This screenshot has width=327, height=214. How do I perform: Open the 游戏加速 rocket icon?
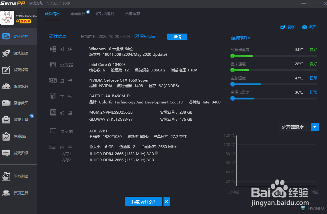(6, 53)
